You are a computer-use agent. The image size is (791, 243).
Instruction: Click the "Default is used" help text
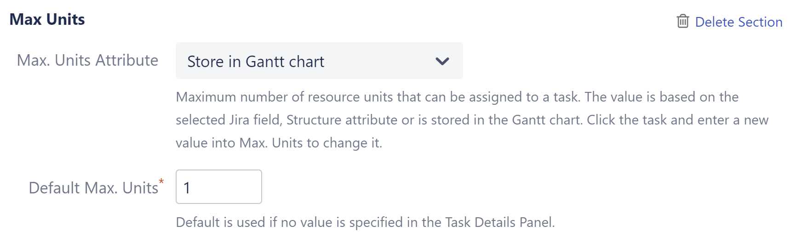pyautogui.click(x=365, y=222)
